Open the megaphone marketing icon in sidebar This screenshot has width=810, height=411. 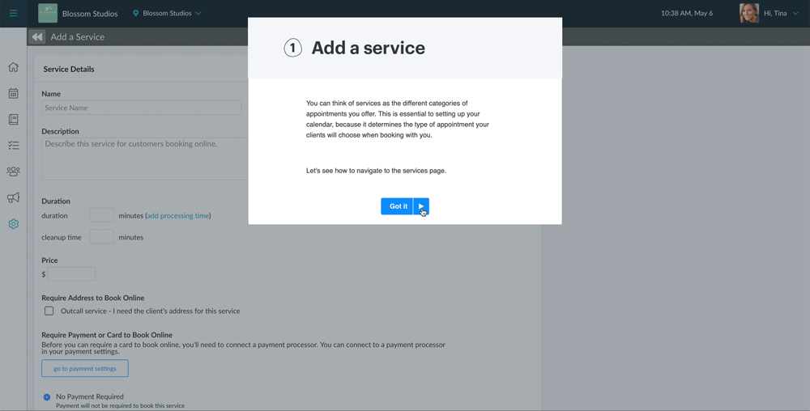pos(14,197)
